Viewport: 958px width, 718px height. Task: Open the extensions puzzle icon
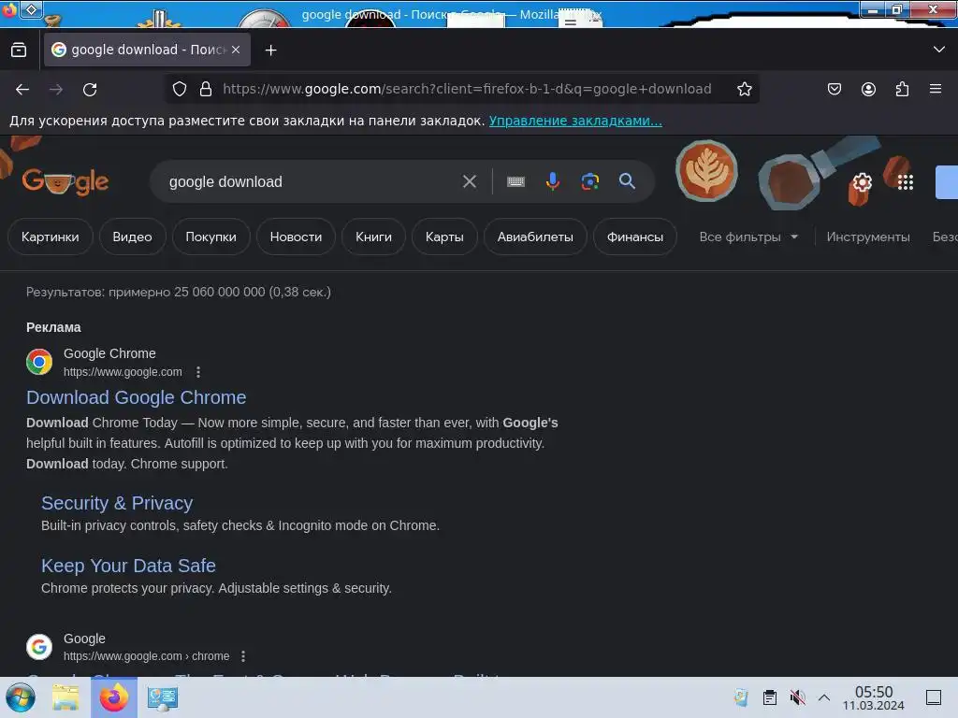902,89
